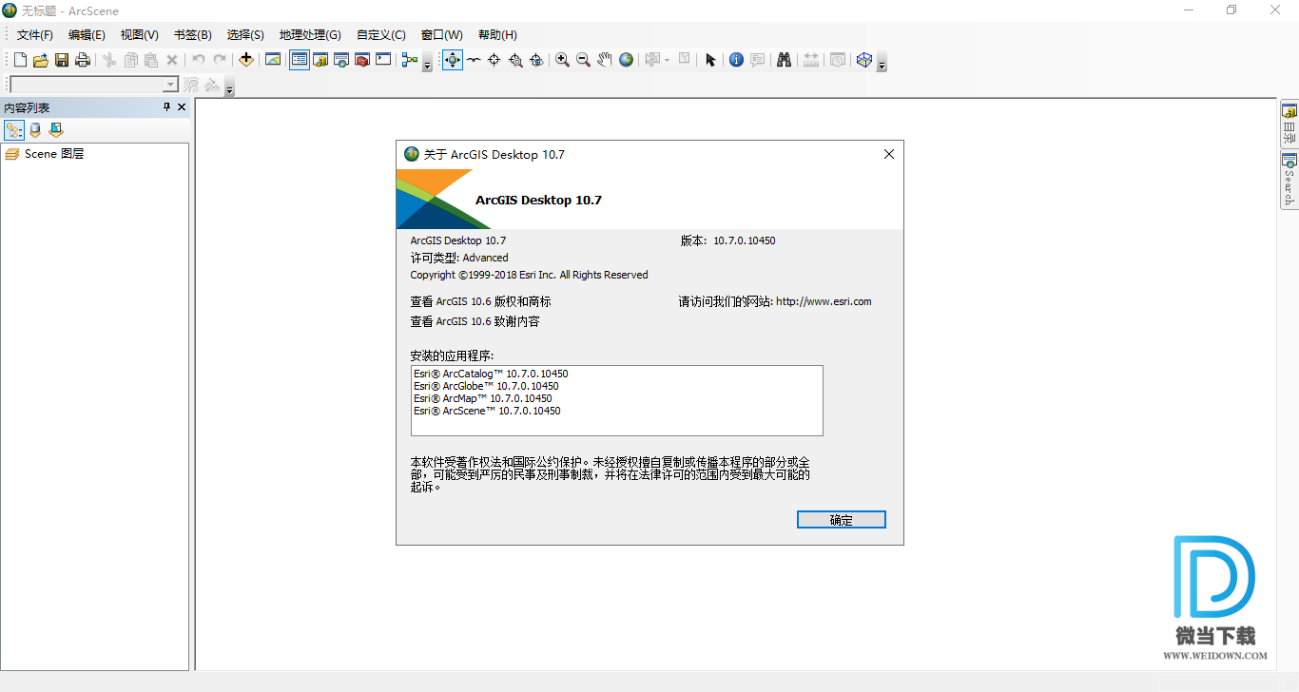Launch the ModelBuilder window
Screen dimensions: 1299x692
click(410, 60)
